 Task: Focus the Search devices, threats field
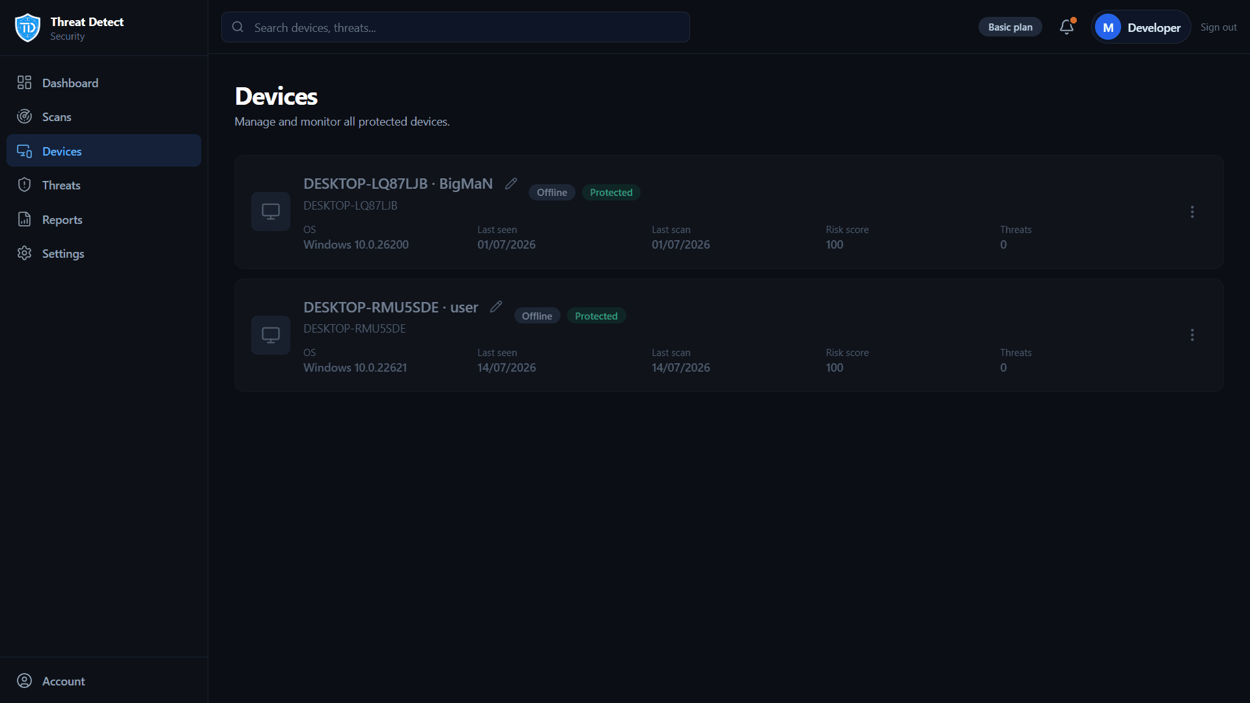[x=456, y=27]
